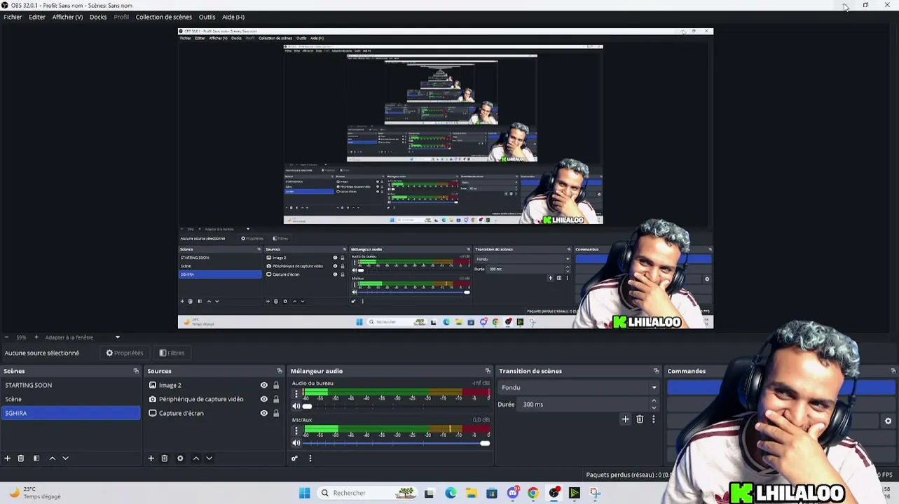899x504 pixels.
Task: Add a new source with the plus icon
Action: click(x=151, y=458)
